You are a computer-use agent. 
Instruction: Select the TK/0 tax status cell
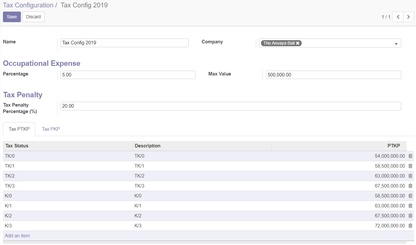68,156
